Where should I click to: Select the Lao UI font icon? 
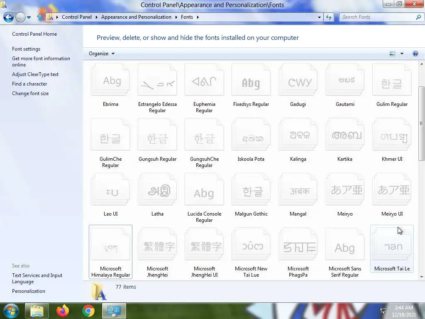110,189
